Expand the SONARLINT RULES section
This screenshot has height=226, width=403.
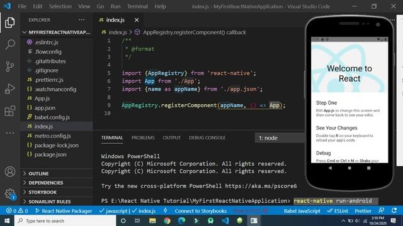57,202
